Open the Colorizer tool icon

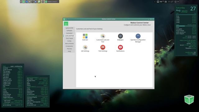tap(85, 36)
